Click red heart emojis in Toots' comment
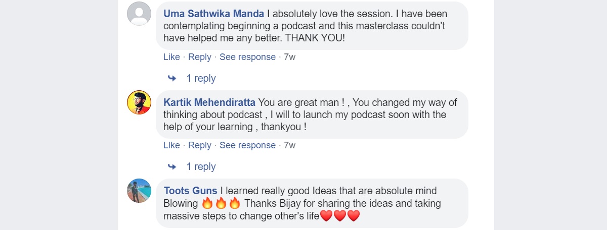This screenshot has height=230, width=607. tap(340, 217)
